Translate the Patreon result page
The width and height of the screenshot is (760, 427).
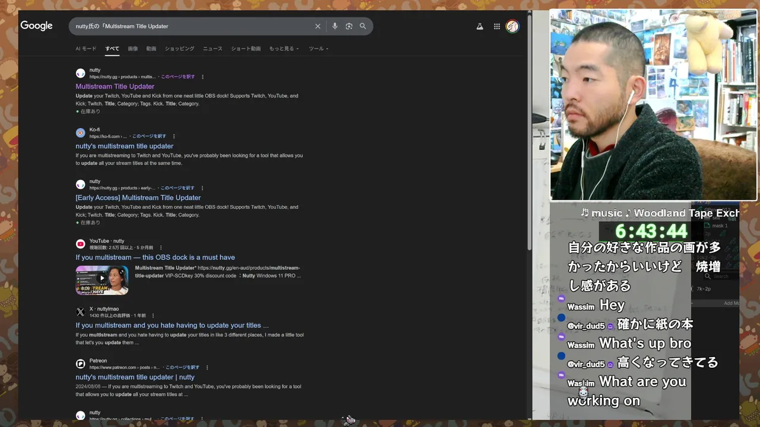pos(182,367)
